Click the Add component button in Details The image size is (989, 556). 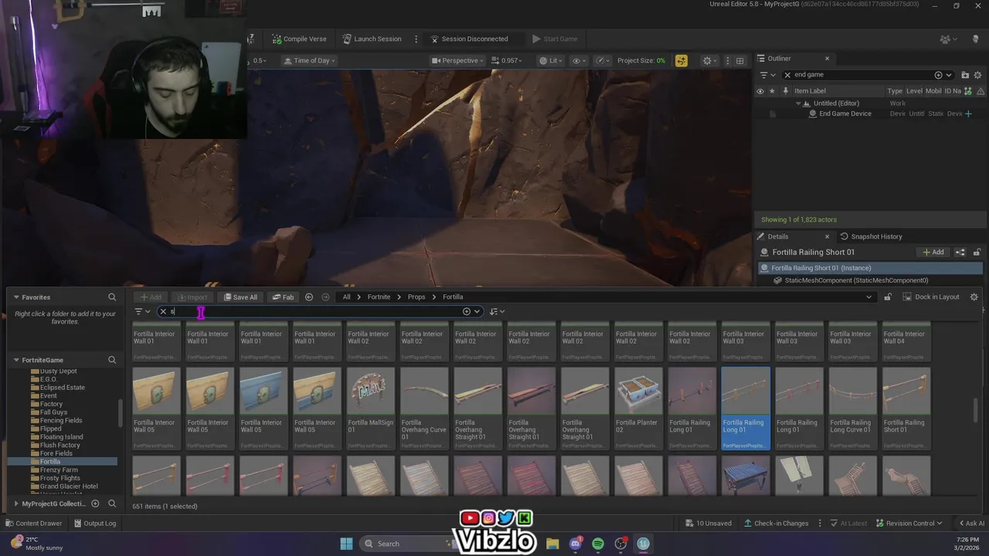[933, 253]
